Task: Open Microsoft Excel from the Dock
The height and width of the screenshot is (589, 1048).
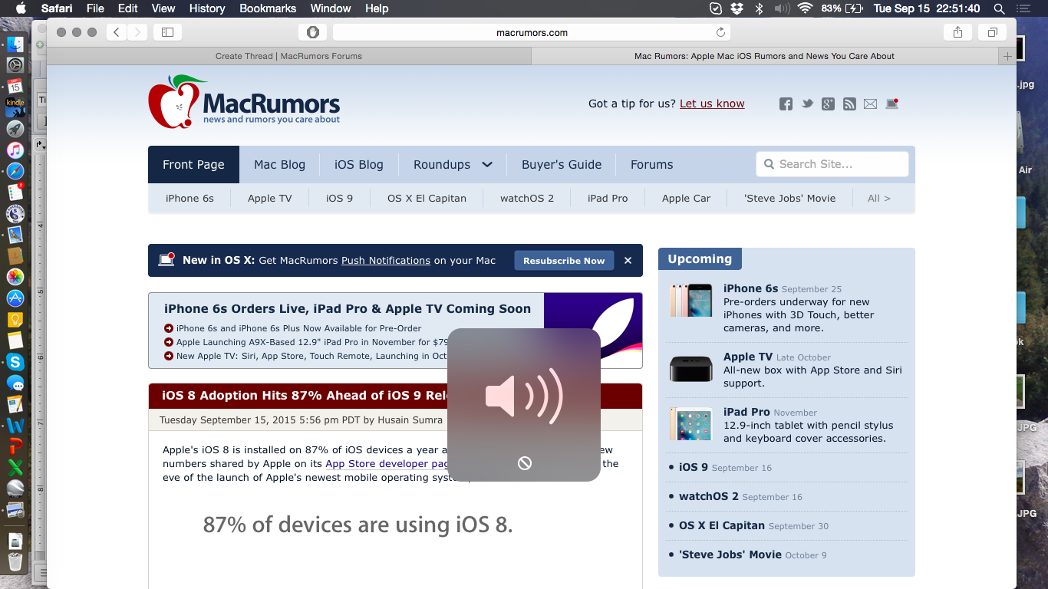Action: coord(15,467)
